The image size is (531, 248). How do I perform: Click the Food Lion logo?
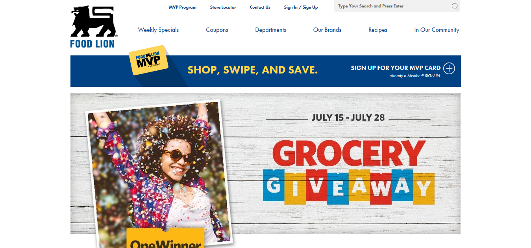[x=94, y=27]
